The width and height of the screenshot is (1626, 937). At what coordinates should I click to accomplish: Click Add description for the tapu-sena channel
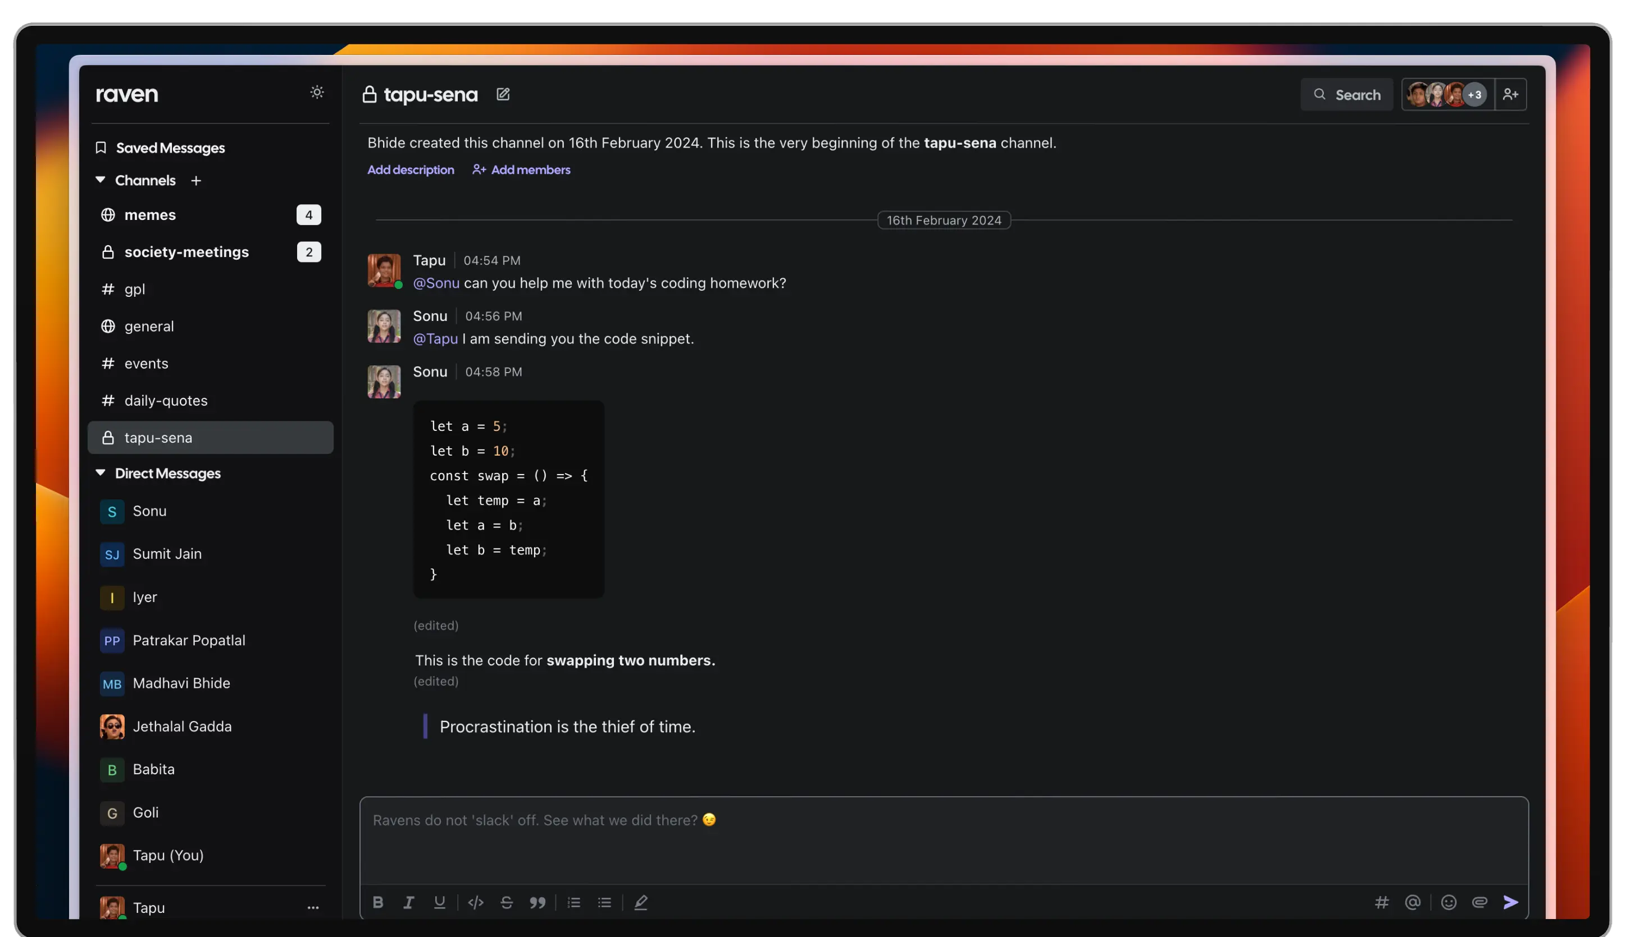[x=411, y=169]
